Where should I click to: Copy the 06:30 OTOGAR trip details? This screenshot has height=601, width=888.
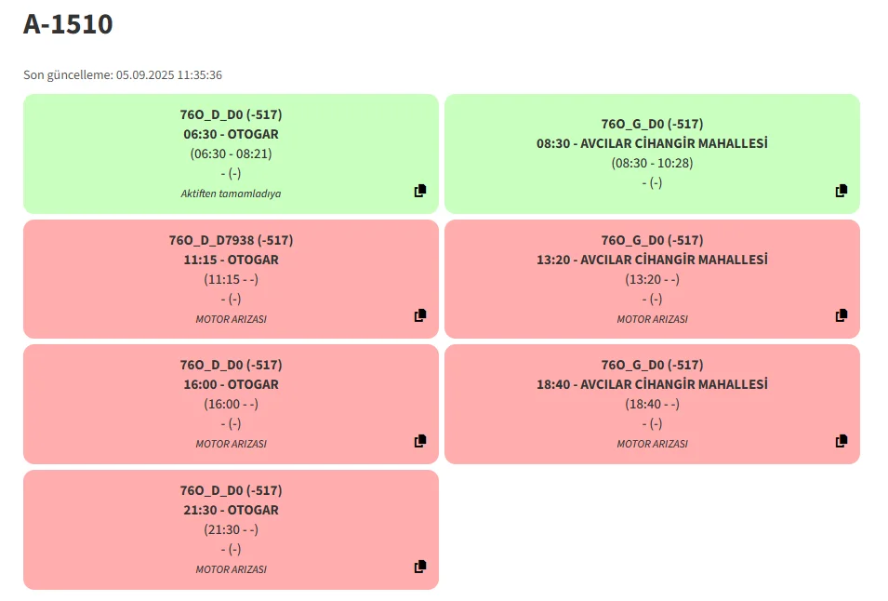(x=420, y=191)
